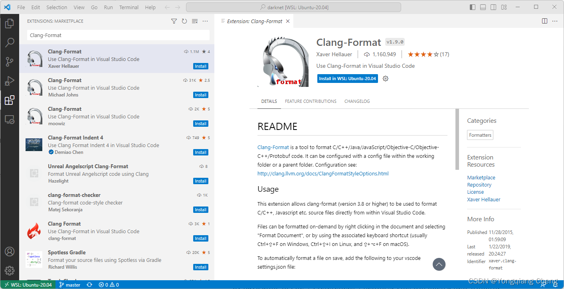Open the Source Control view

tap(10, 62)
